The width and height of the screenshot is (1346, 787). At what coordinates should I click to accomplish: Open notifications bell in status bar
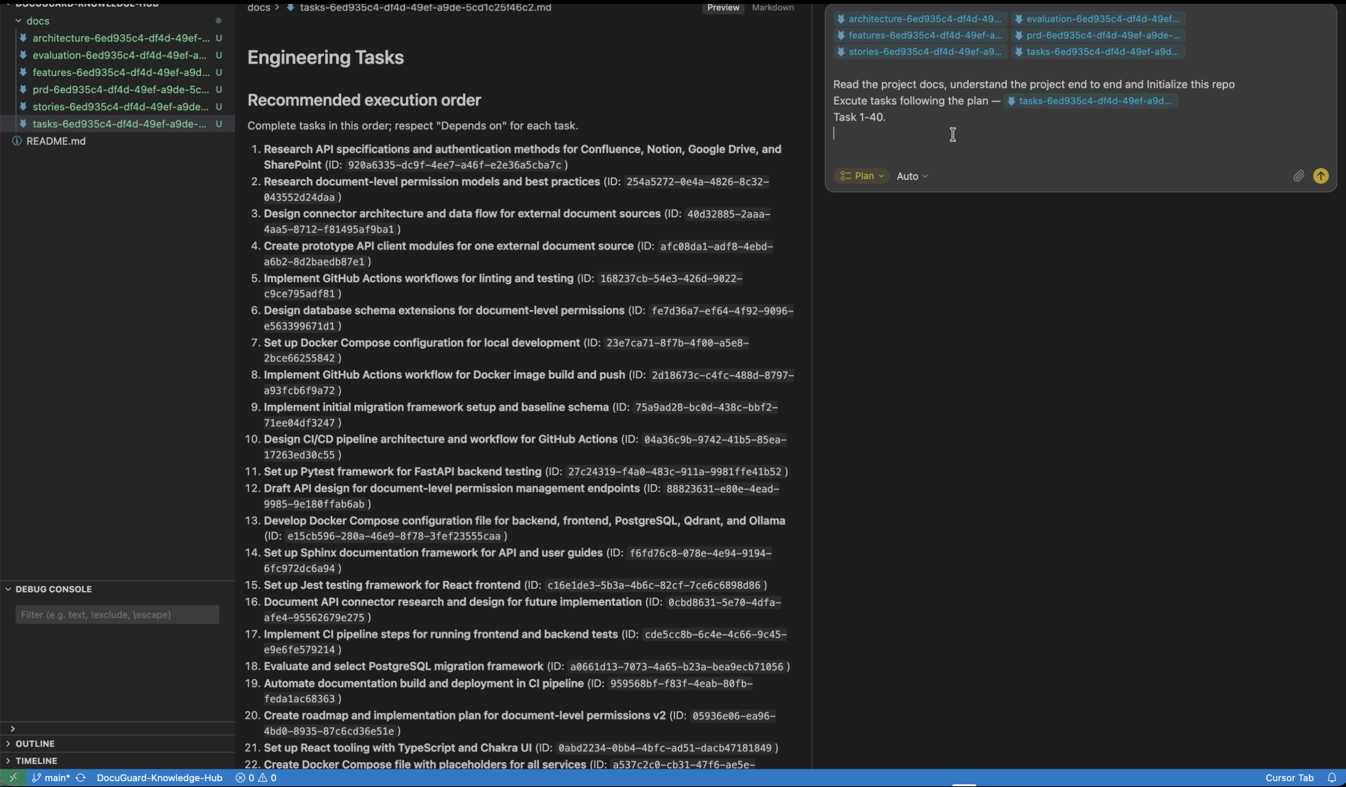click(x=1332, y=777)
